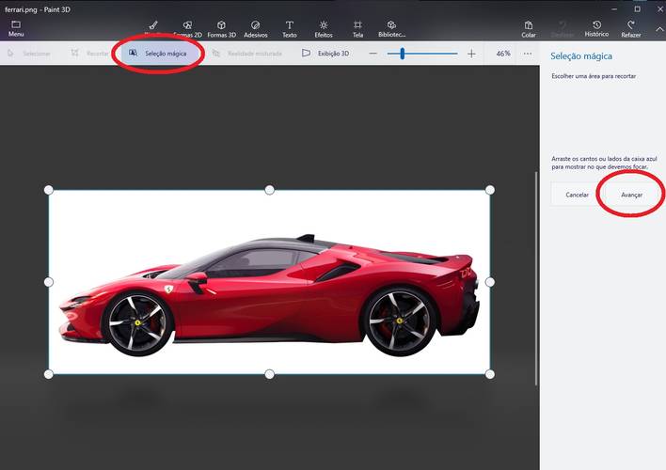Viewport: 666px width, 470px height.
Task: Click the zoom out minus icon
Action: click(373, 54)
